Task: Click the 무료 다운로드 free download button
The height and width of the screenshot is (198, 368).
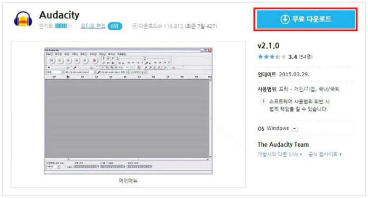Action: [306, 19]
